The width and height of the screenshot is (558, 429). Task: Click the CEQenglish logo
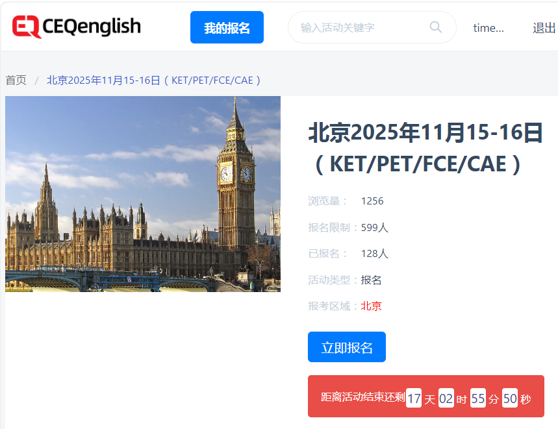coord(76,27)
